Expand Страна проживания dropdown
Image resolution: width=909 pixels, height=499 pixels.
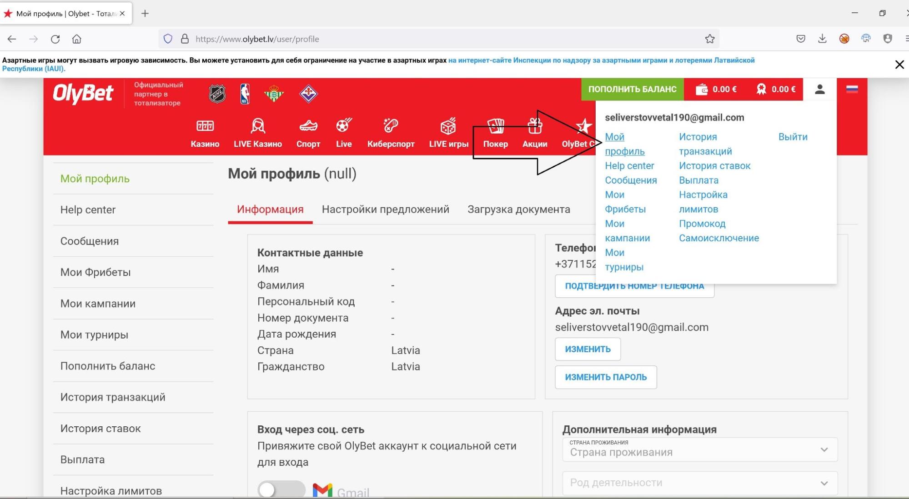[700, 449]
